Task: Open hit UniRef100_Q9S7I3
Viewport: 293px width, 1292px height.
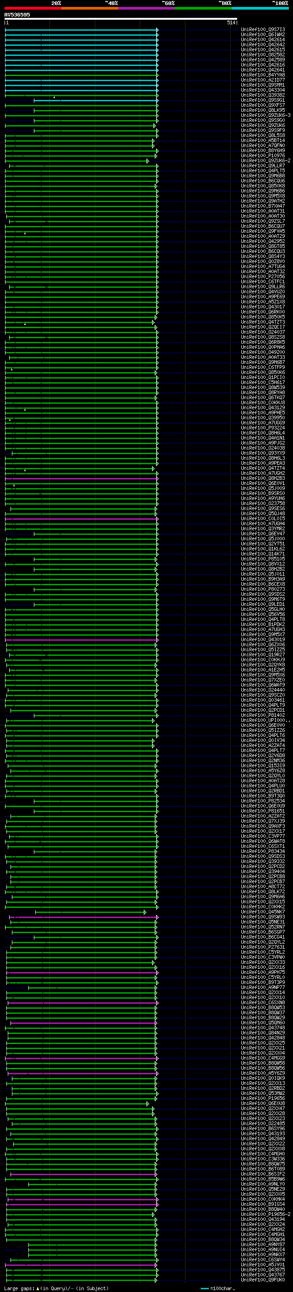Action: (x=263, y=30)
